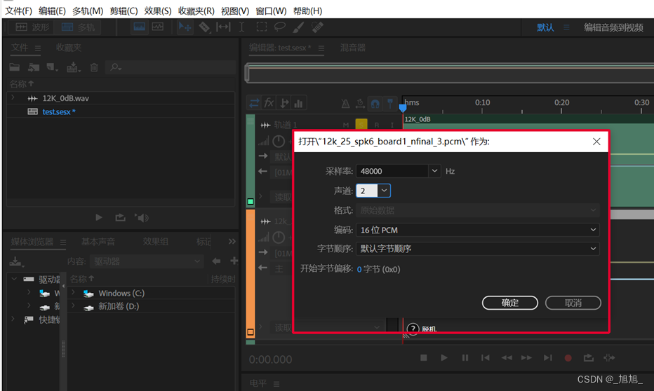Open the 帮助 menu

(x=307, y=11)
